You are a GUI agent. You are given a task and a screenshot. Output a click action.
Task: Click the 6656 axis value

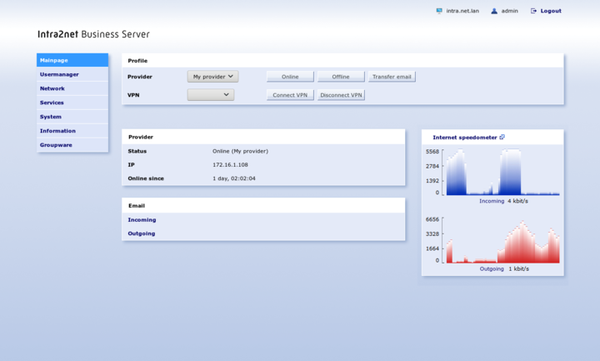[x=432, y=219]
